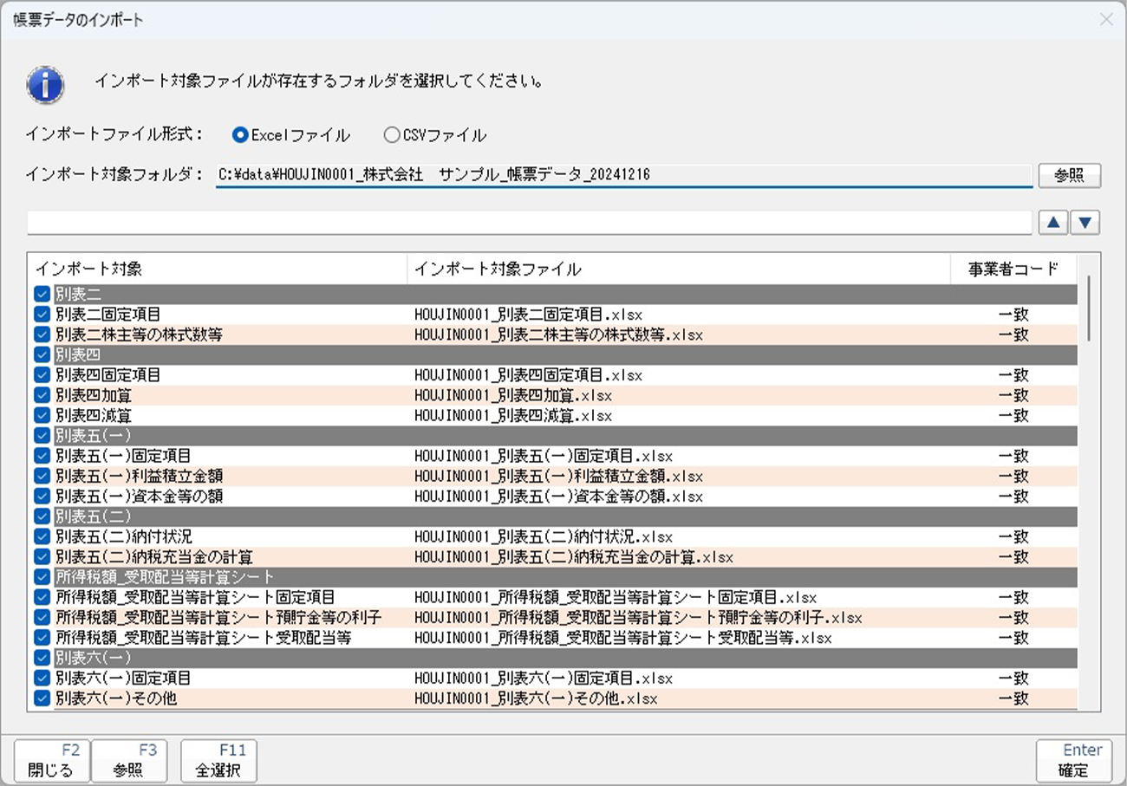
Task: Toggle the 別表四加算 checkbox
Action: tap(42, 395)
